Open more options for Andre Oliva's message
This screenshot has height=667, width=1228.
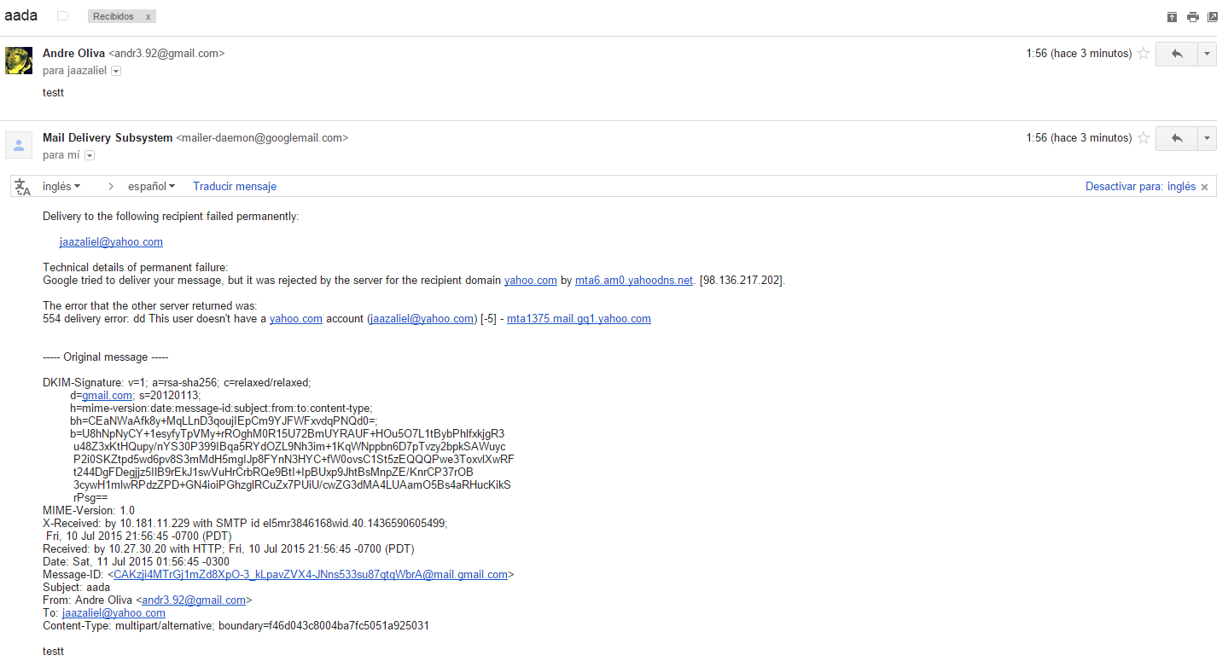[x=1207, y=54]
